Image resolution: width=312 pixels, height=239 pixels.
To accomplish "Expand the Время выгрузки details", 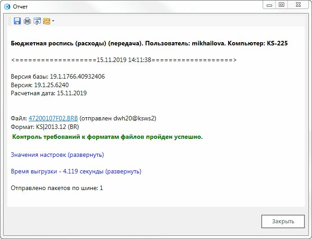I will click(x=76, y=171).
